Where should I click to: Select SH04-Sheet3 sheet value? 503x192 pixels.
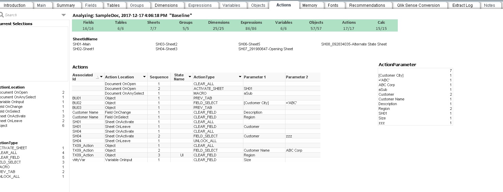166,49
